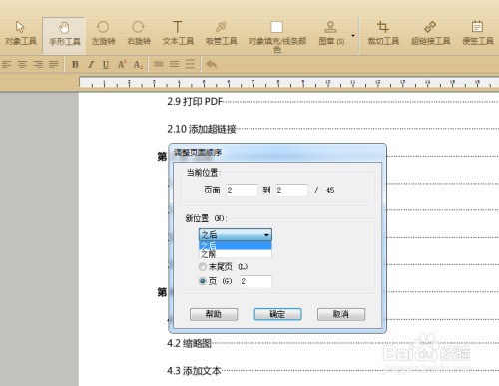Image resolution: width=499 pixels, height=386 pixels.
Task: Expand the 图章 stamp dropdown arrow
Action: (x=353, y=36)
